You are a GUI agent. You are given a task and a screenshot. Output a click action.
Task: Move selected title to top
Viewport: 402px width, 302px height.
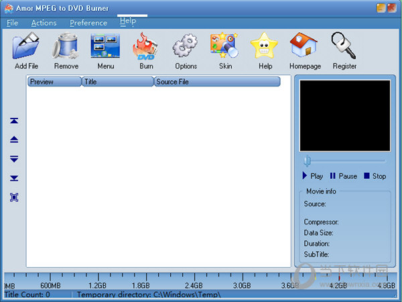tap(14, 121)
